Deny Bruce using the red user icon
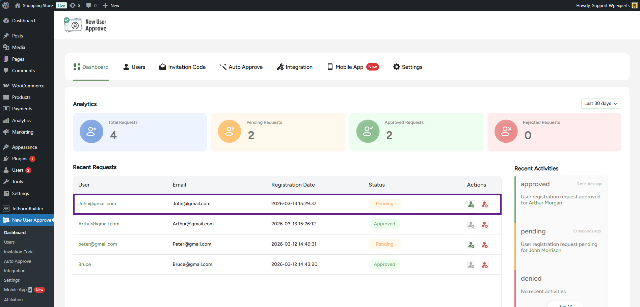The width and height of the screenshot is (640, 307). [x=484, y=265]
